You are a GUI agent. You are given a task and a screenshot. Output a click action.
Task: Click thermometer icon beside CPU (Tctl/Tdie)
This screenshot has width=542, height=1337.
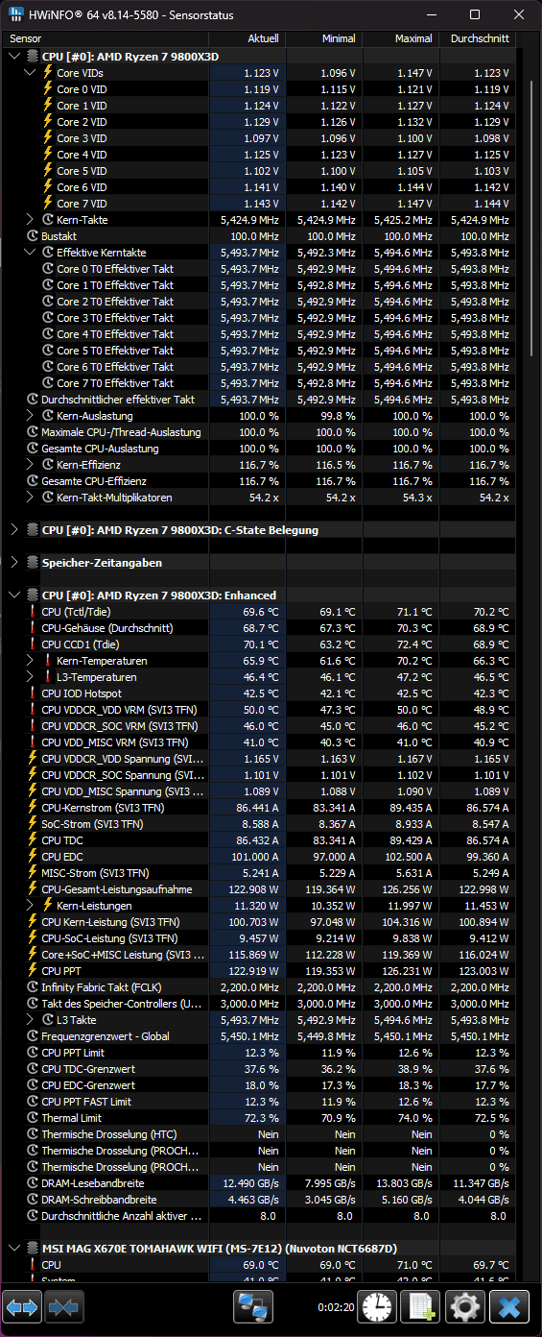[x=33, y=612]
